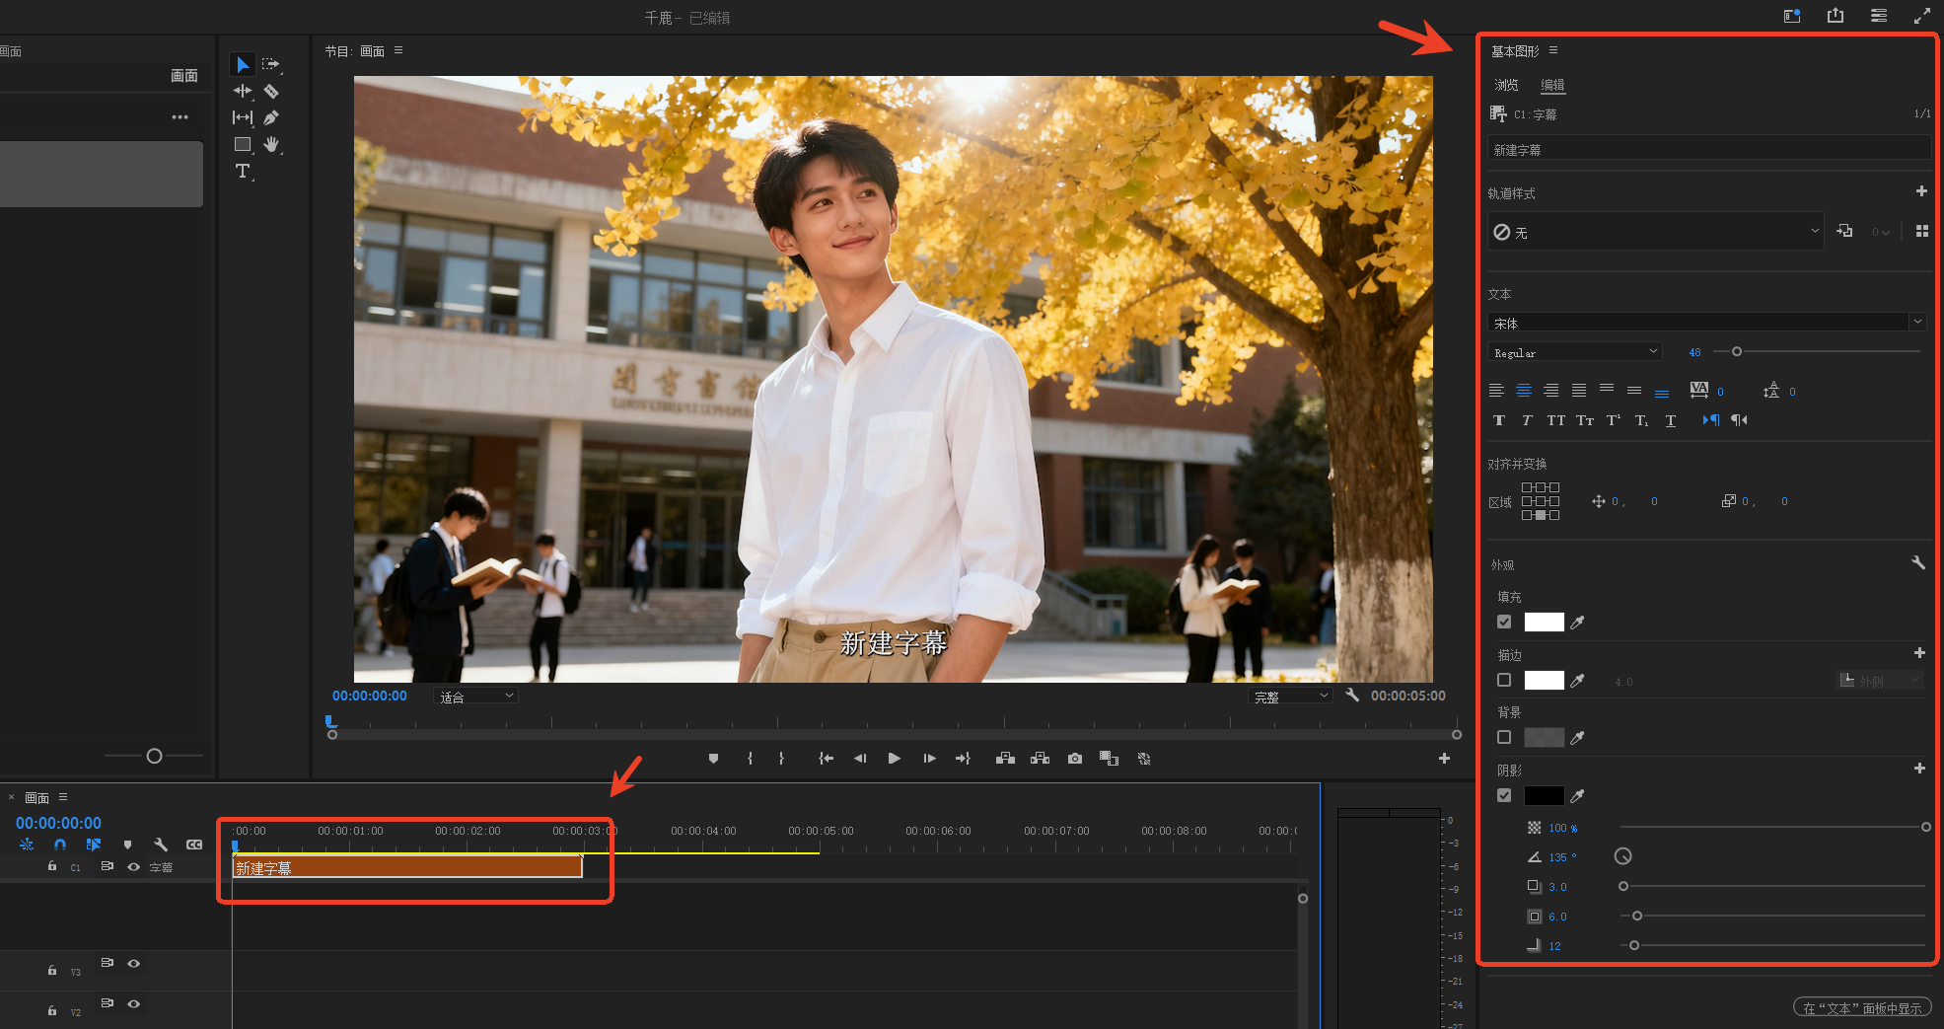
Task: Open the 宋体 font dropdown
Action: pyautogui.click(x=1706, y=323)
